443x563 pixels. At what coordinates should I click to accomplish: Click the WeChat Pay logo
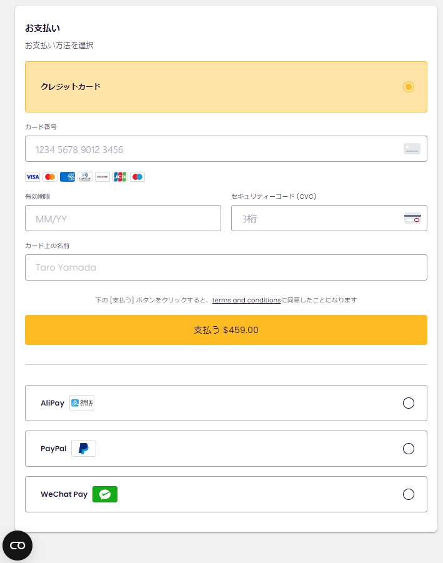tap(105, 494)
